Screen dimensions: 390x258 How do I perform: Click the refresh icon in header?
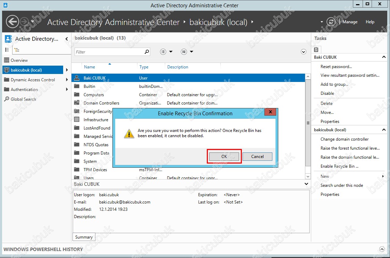coord(331,22)
